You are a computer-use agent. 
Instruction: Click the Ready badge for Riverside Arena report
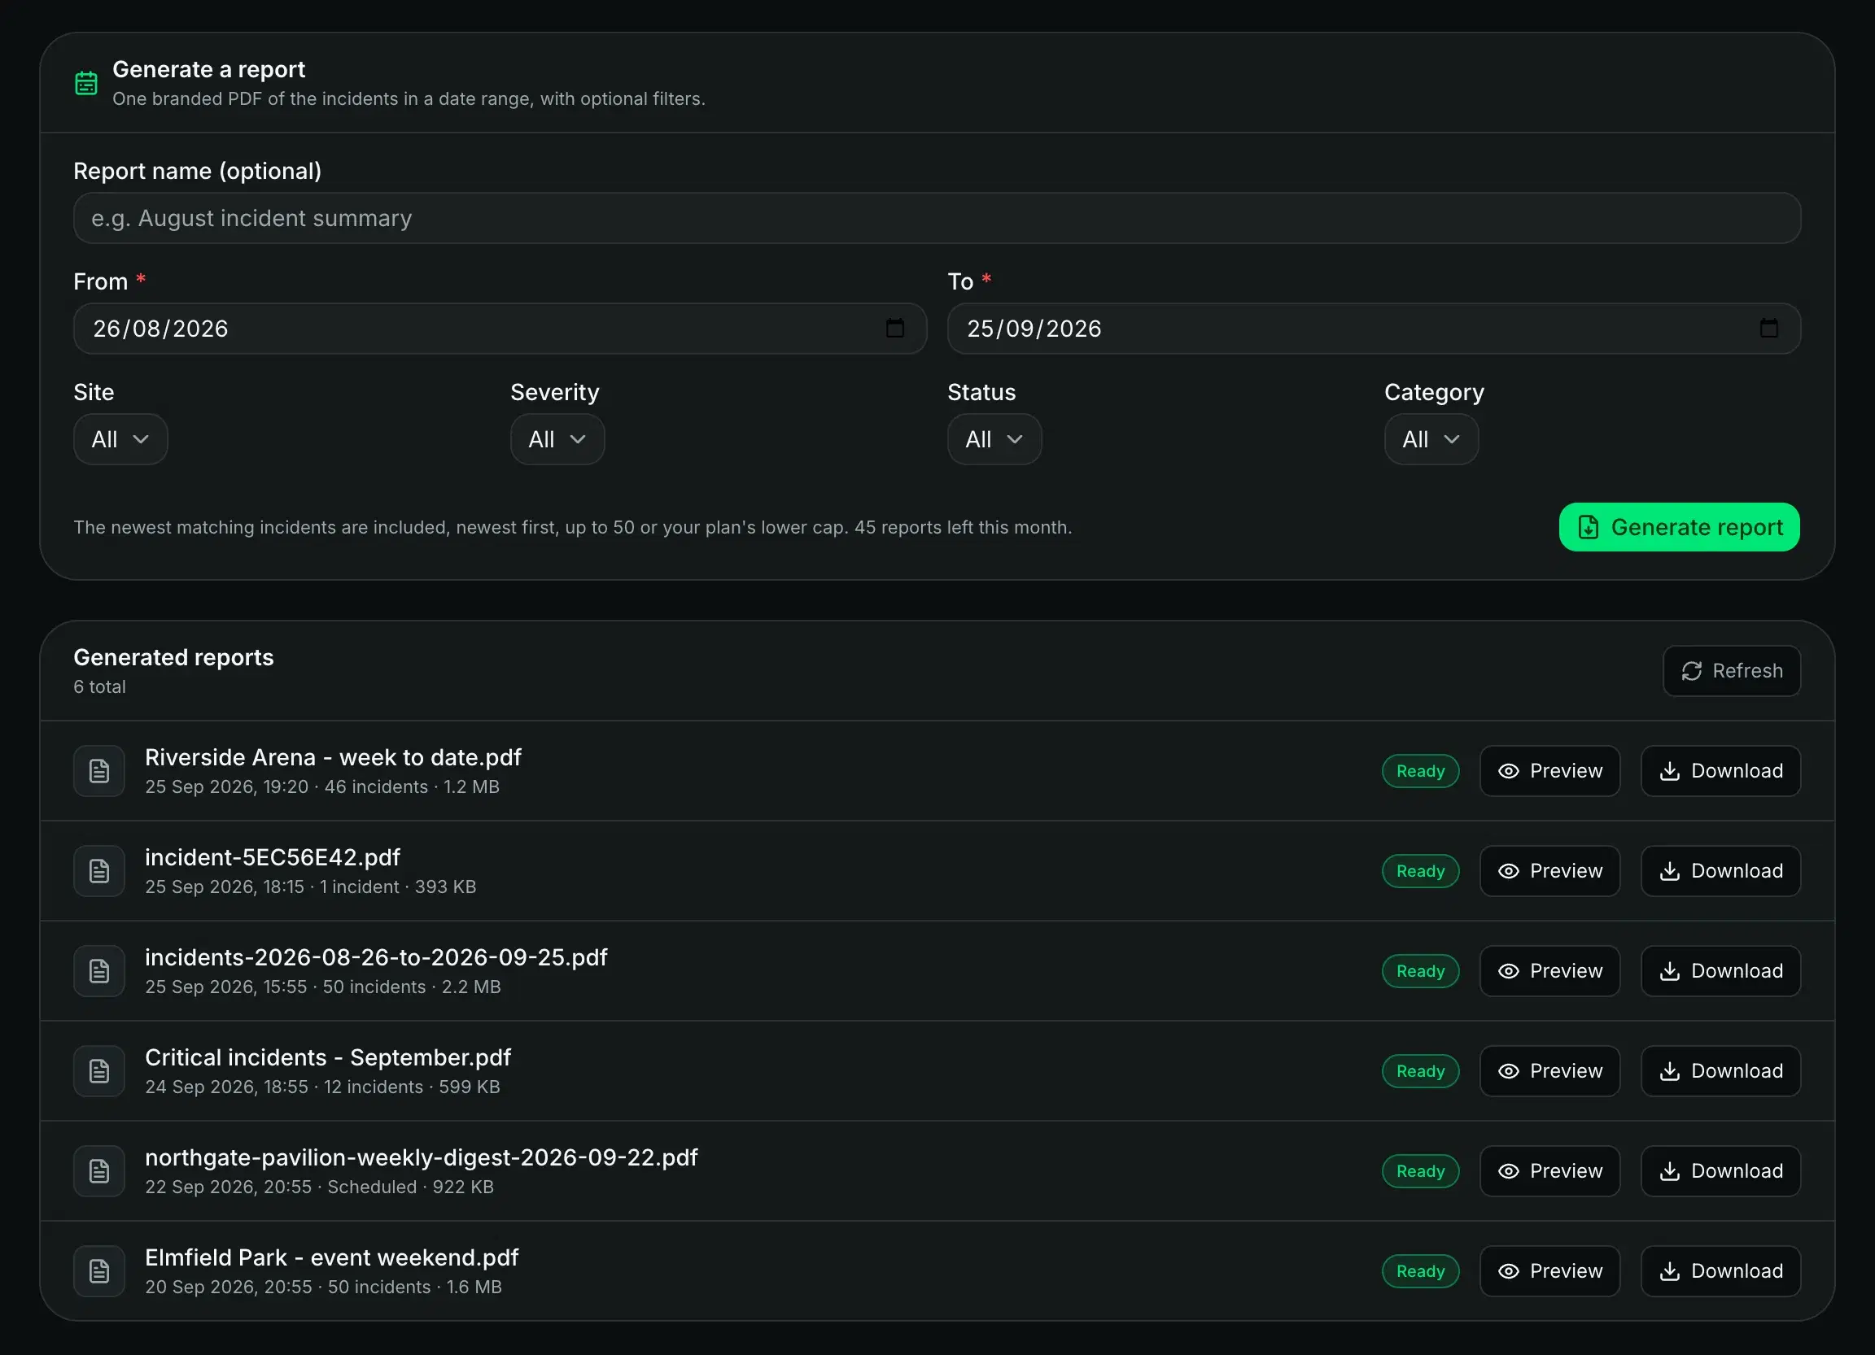[1420, 771]
